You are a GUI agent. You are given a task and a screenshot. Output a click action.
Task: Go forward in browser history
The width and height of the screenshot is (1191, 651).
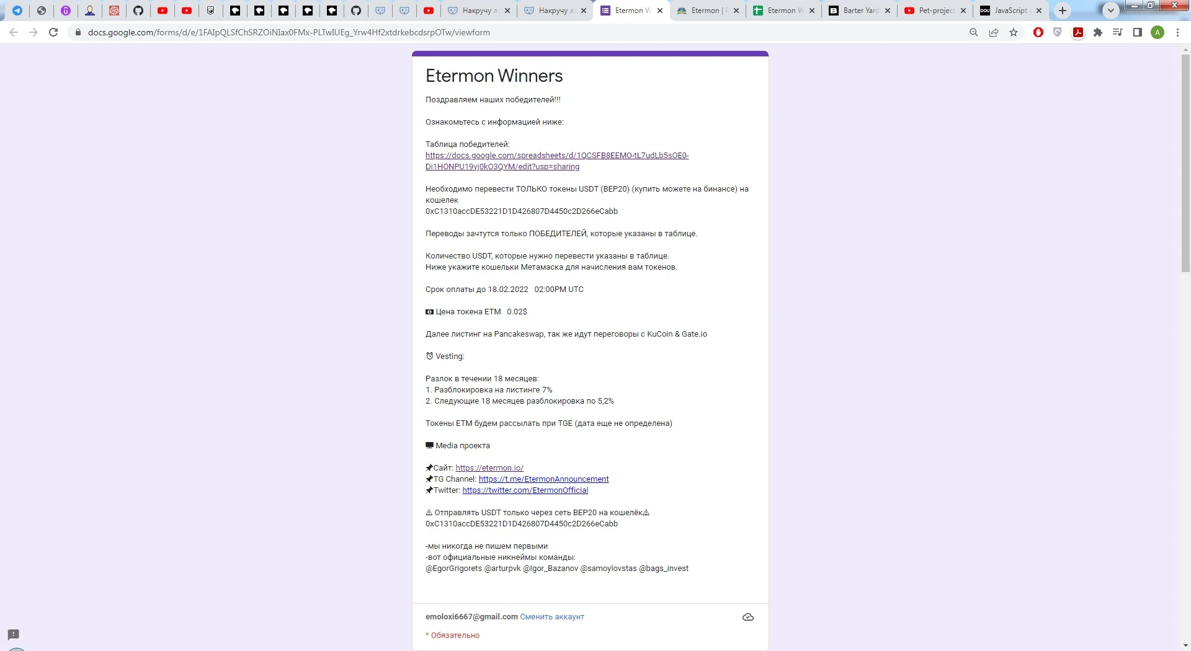(33, 32)
